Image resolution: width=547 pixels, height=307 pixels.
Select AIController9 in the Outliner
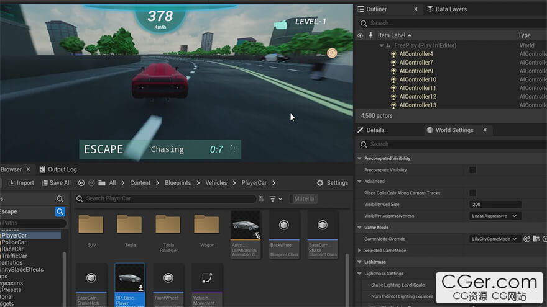pyautogui.click(x=416, y=71)
